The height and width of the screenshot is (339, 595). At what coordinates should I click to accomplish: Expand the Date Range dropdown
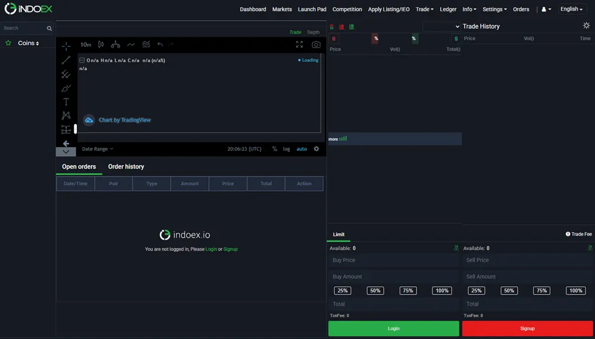point(98,149)
